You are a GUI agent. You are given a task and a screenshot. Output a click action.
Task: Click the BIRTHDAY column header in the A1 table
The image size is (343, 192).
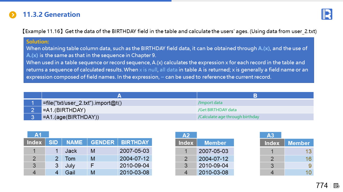pyautogui.click(x=135, y=142)
